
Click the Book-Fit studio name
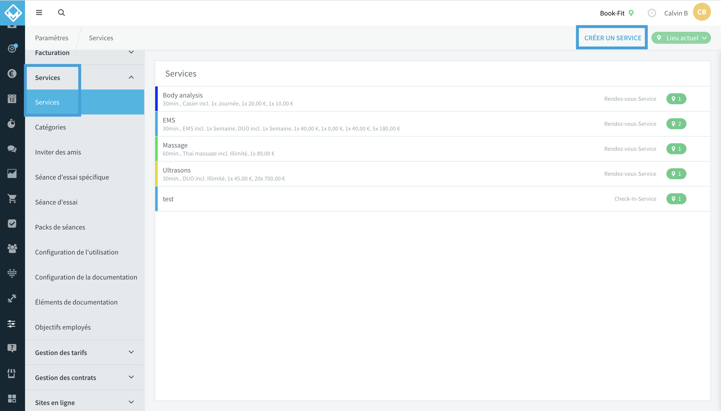[x=612, y=13]
